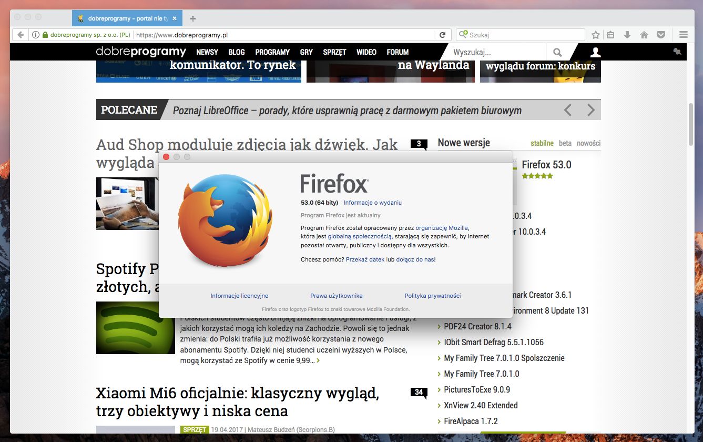Click the Firefox logo in About dialog
The width and height of the screenshot is (703, 442).
coord(226,221)
